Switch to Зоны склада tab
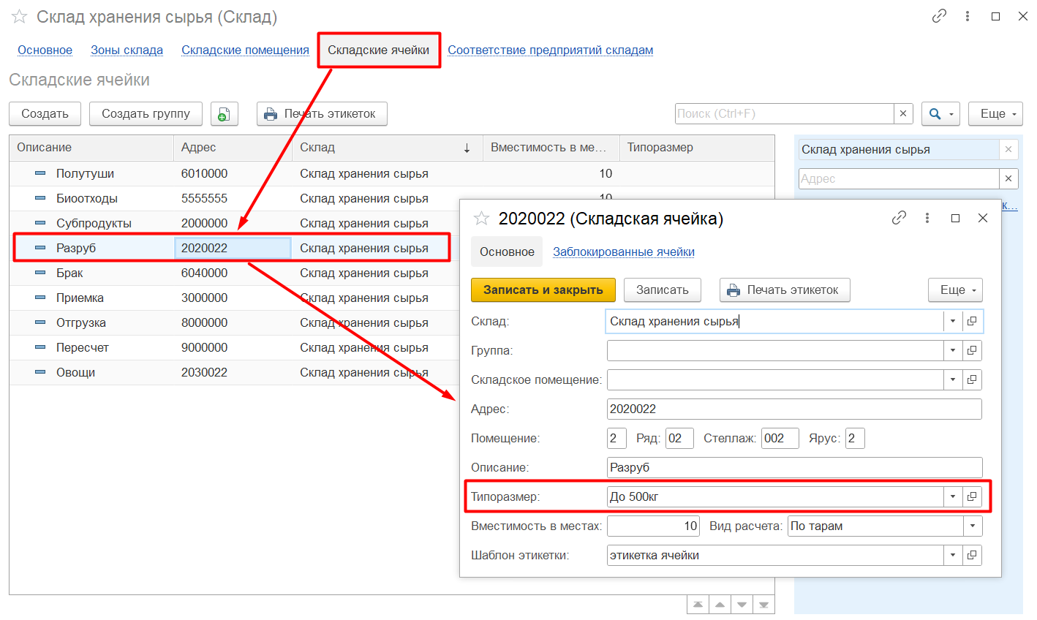 (127, 50)
